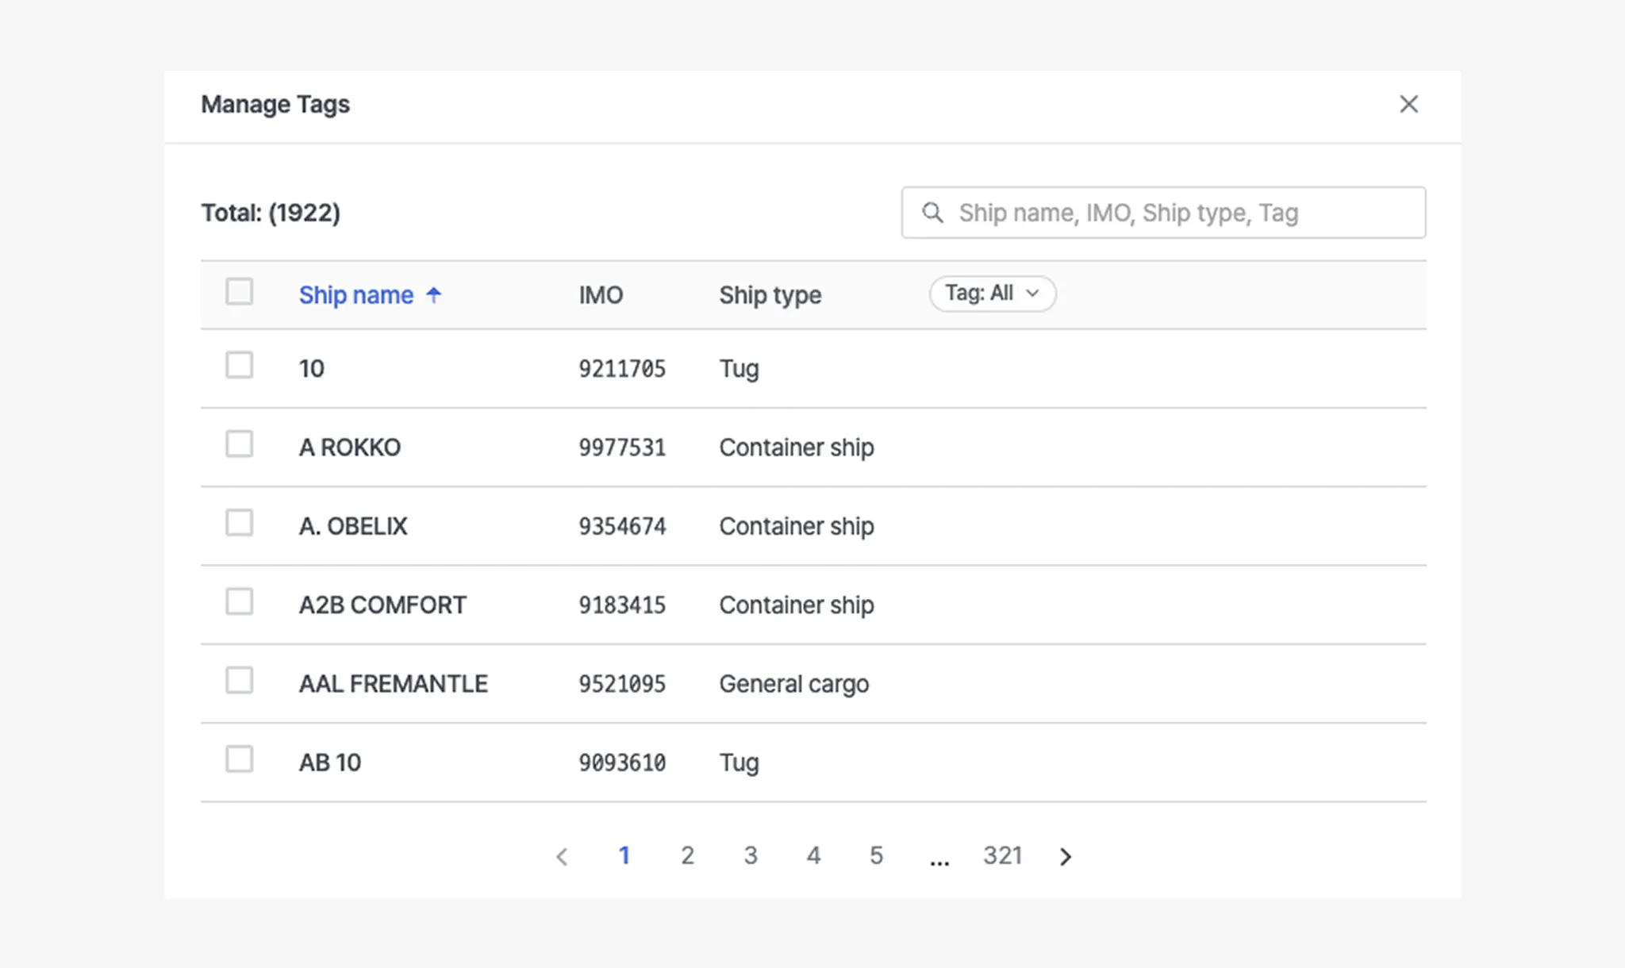The image size is (1625, 968).
Task: Open page 5 of results
Action: (876, 855)
